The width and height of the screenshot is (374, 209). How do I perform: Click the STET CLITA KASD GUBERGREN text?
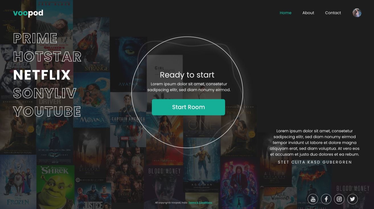[315, 162]
